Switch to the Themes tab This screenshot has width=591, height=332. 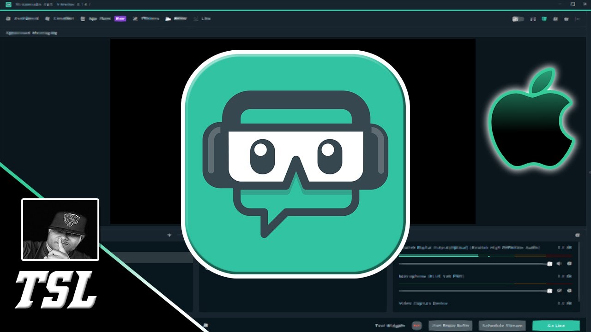(146, 19)
